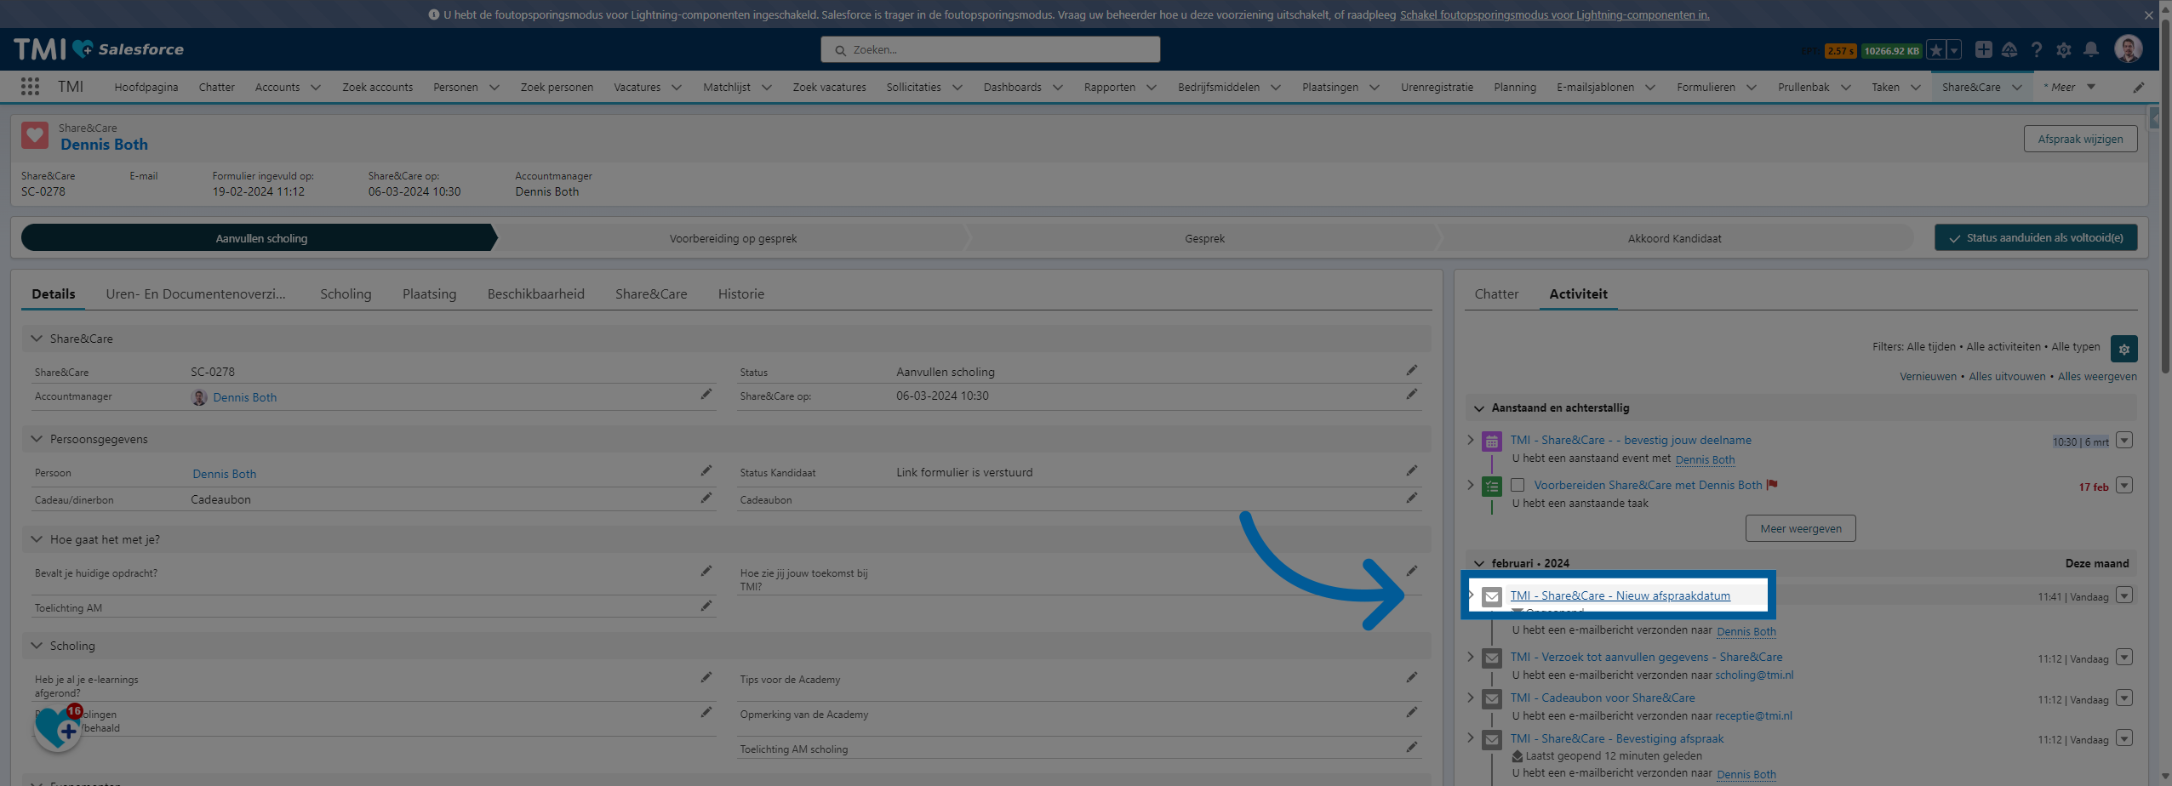
Task: Edit Bevalt je huidige opdracht field
Action: 706,571
